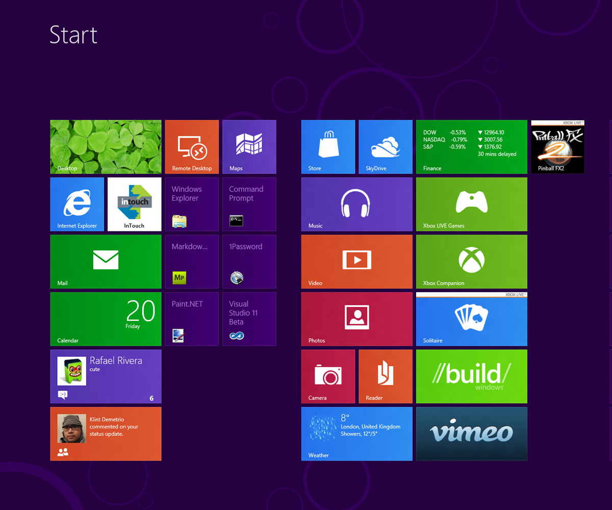This screenshot has height=510, width=612.
Task: Launch Visual Studio 11 Beta
Action: point(249,319)
